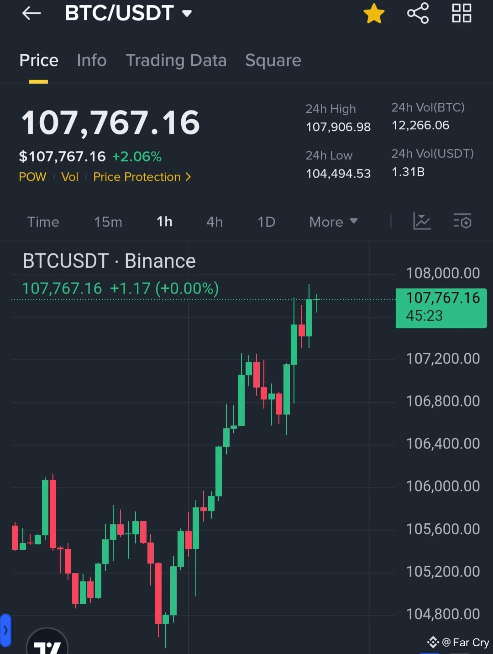Select the 15m timeframe
Viewport: 493px width, 654px height.
108,222
